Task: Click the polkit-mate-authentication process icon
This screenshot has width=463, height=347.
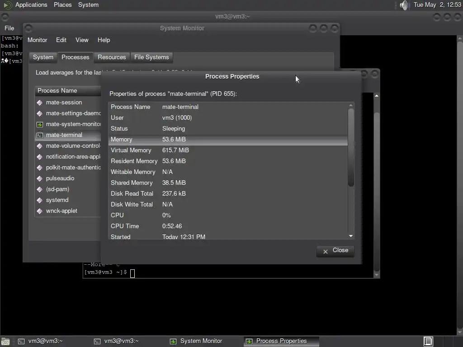Action: (40, 168)
